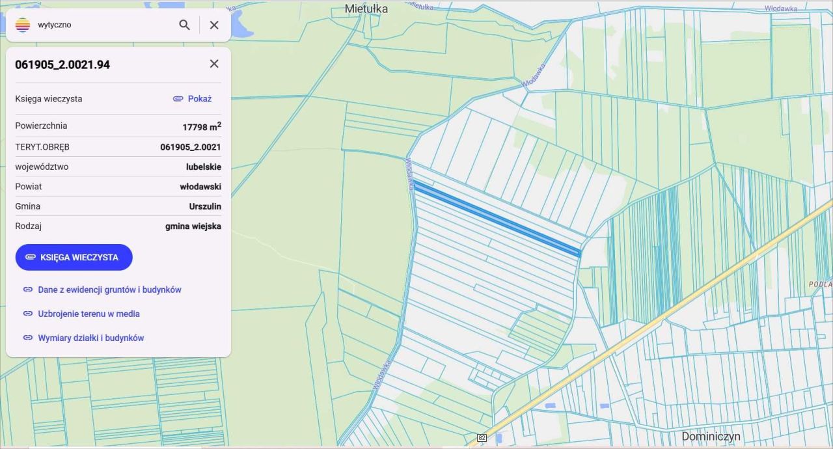The height and width of the screenshot is (449, 833).
Task: Close the parcel info panel
Action: point(214,64)
